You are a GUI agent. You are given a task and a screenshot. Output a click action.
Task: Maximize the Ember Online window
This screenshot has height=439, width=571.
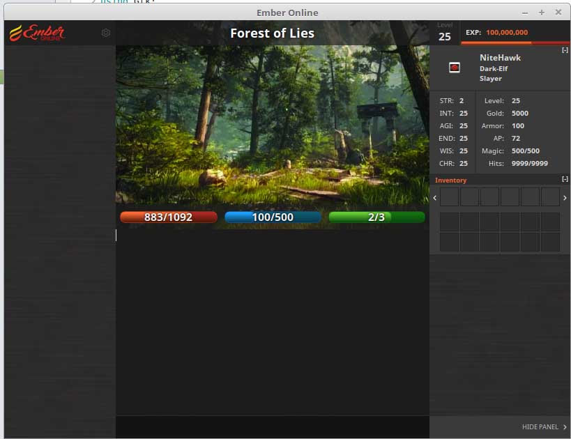point(542,13)
